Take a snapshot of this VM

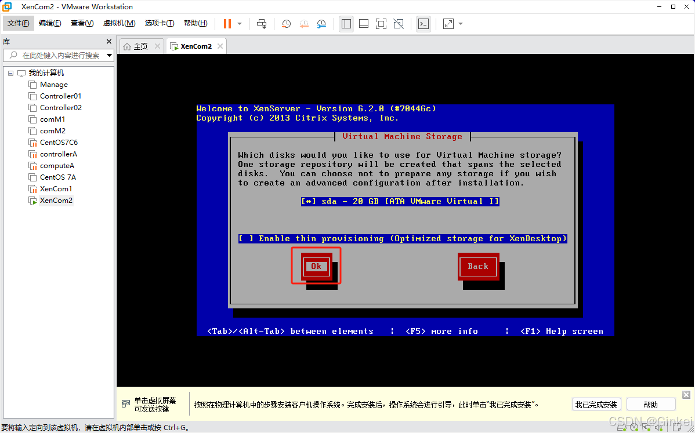[287, 24]
